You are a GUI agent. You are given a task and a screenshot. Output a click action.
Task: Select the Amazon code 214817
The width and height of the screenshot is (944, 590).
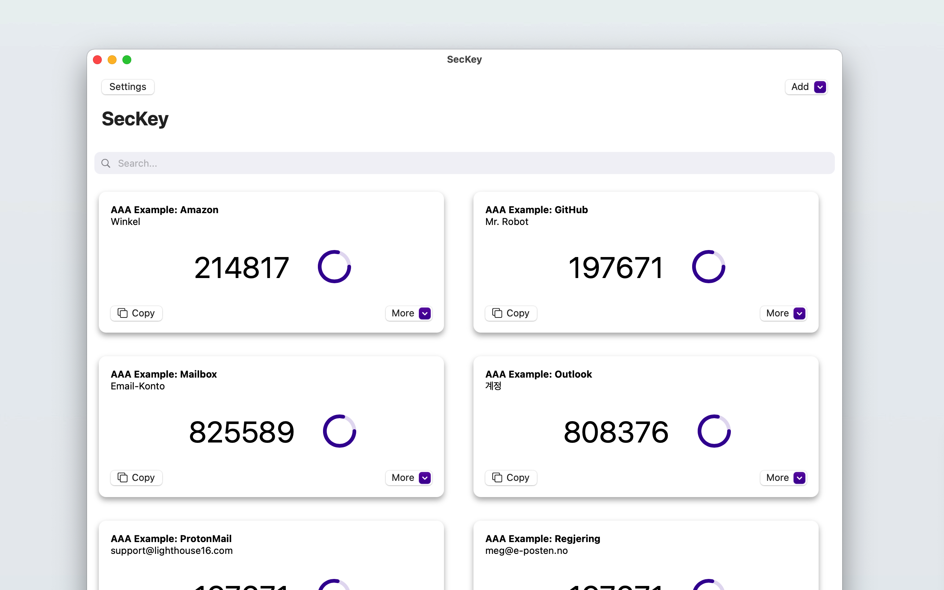(242, 268)
